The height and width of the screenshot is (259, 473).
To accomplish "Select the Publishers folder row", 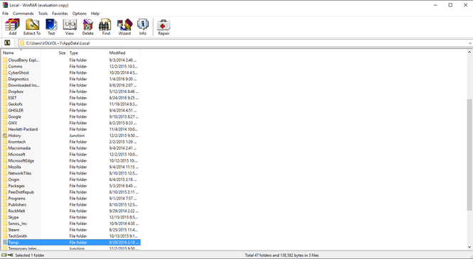I will click(x=71, y=205).
